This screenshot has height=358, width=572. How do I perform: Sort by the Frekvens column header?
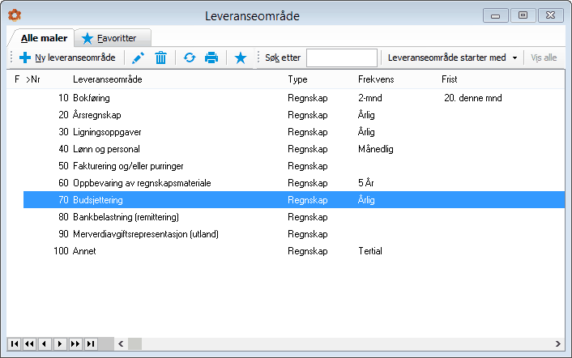(x=376, y=79)
